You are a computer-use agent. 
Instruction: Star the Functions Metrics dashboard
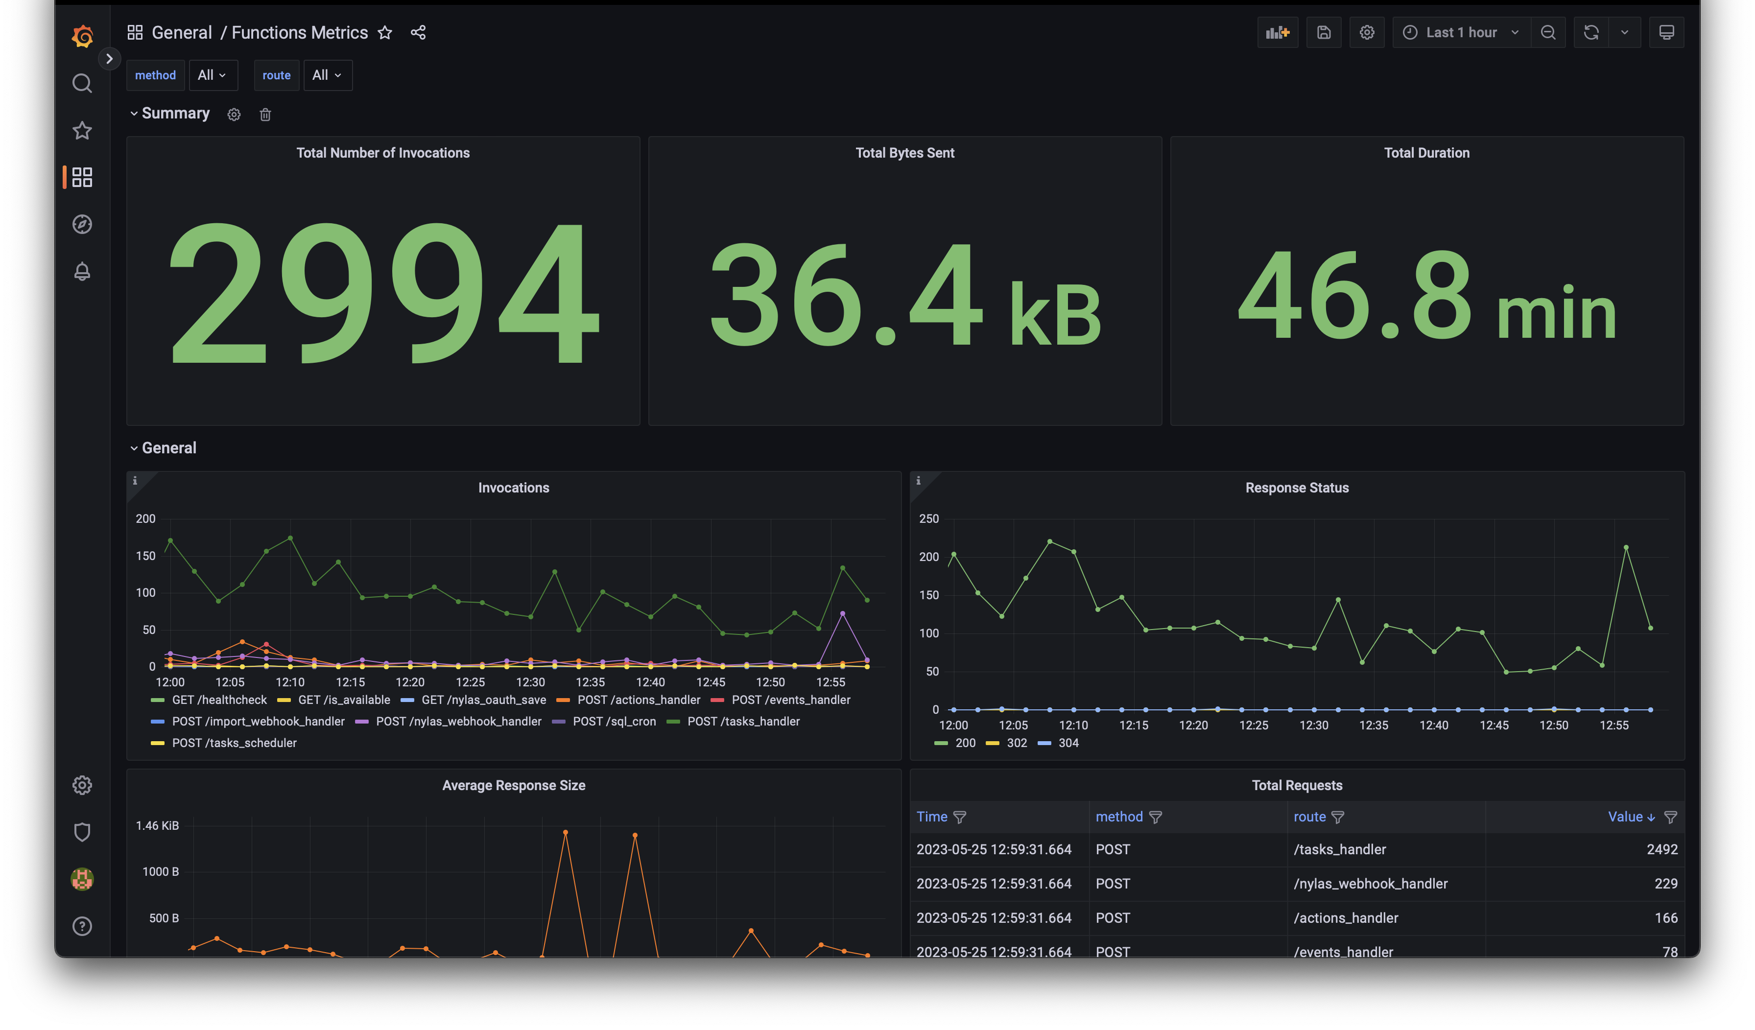click(384, 33)
